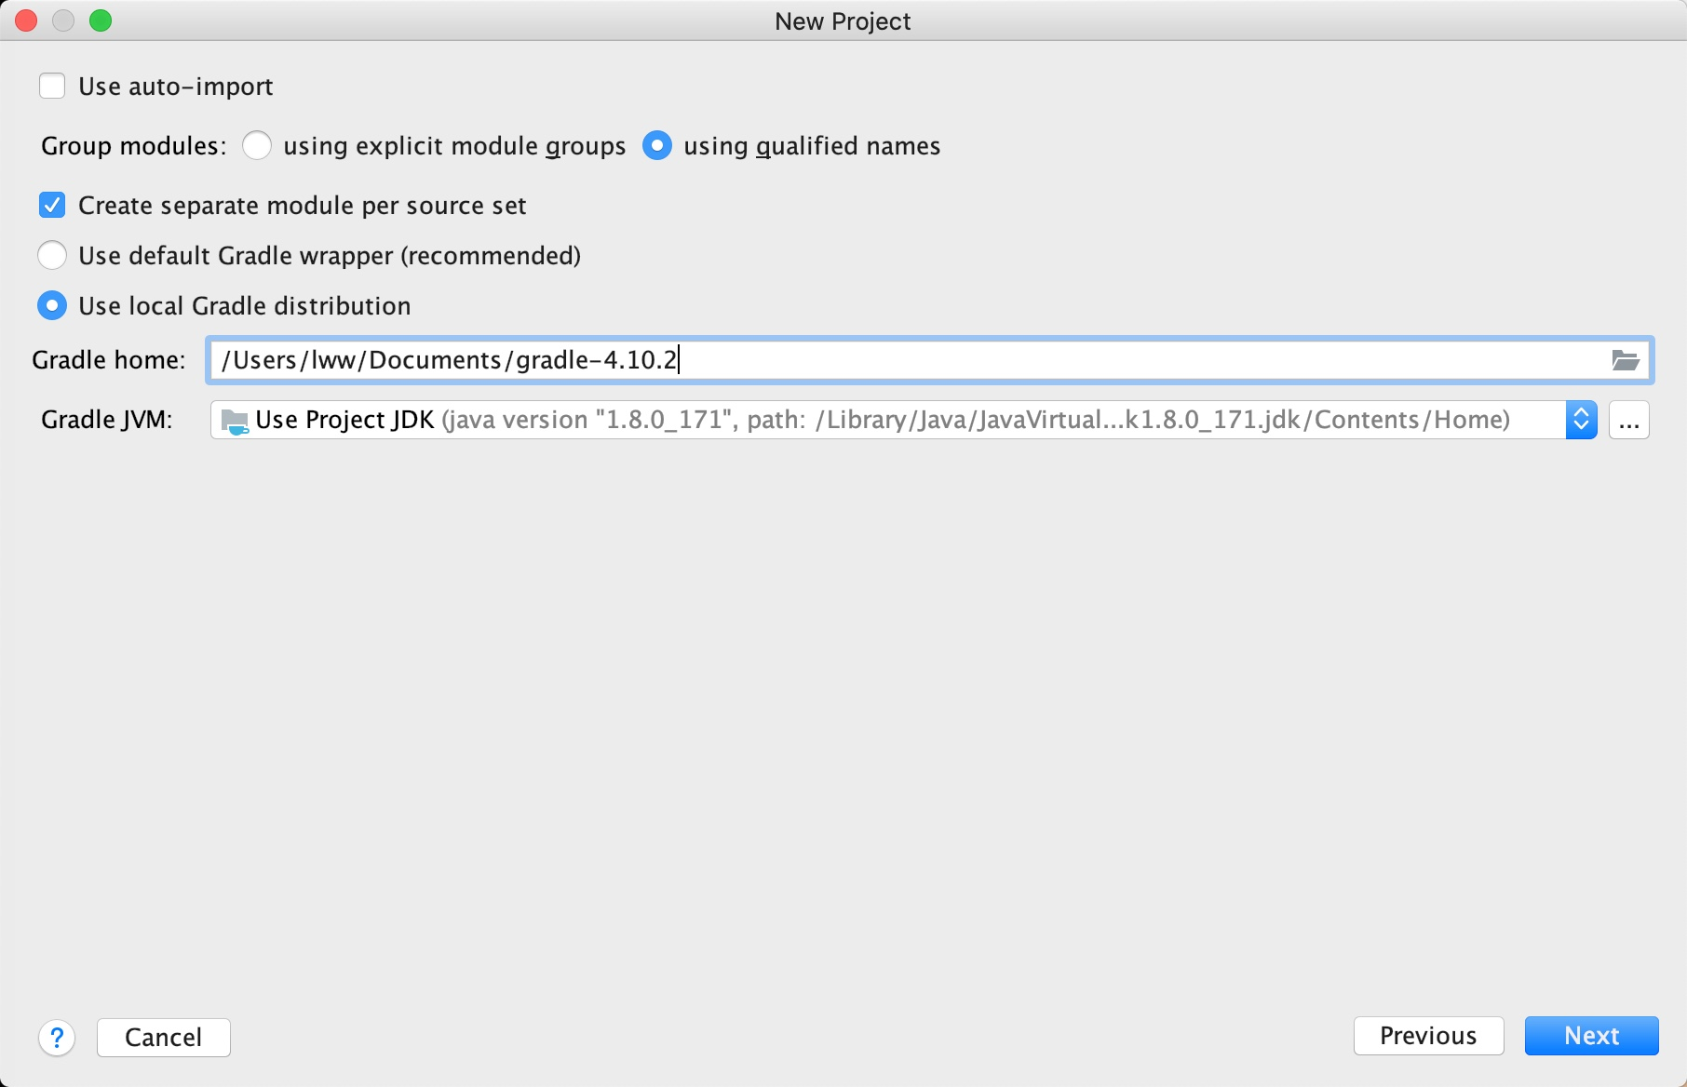Cancel the New Project dialog
Screen dimensions: 1687x1087
tap(163, 1037)
